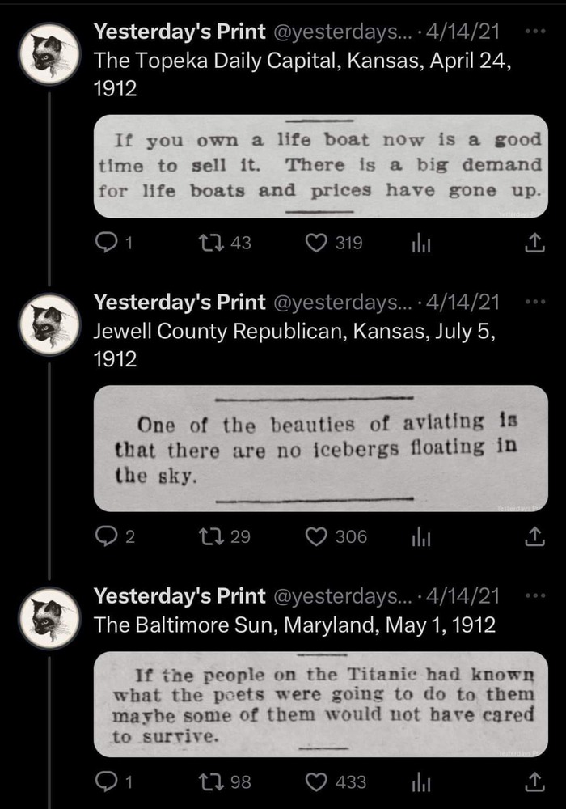Retweet the Topeka Daily Capital tweet
Viewport: 566px width, 809px height.
pos(209,243)
